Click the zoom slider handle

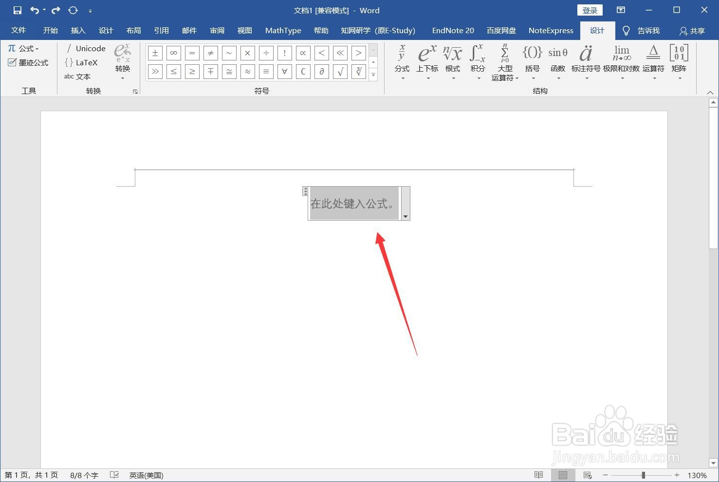[643, 475]
